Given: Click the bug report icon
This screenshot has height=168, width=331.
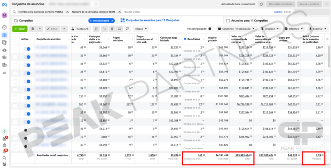Looking at the screenshot, I should coord(4,164).
